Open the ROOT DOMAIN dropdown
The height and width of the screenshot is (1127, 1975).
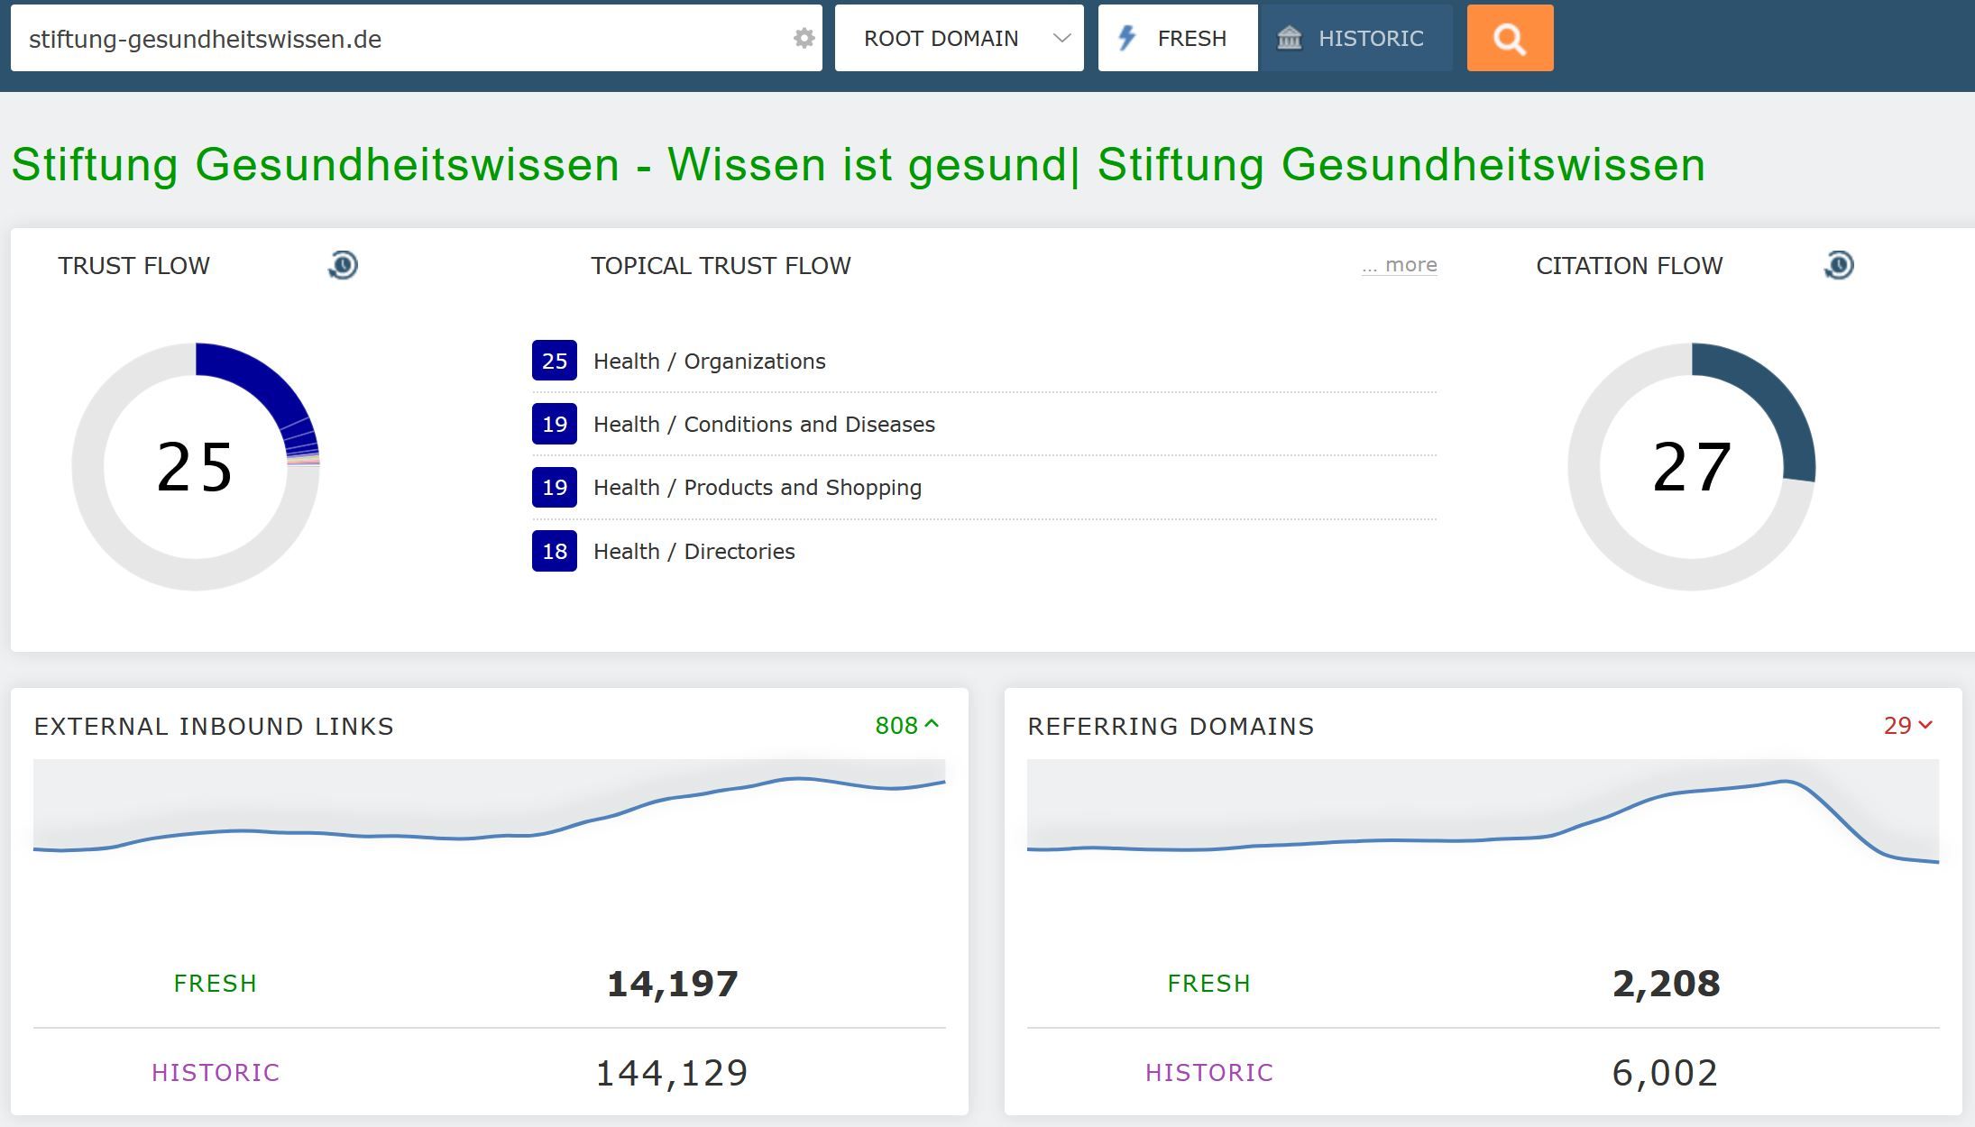tap(959, 38)
